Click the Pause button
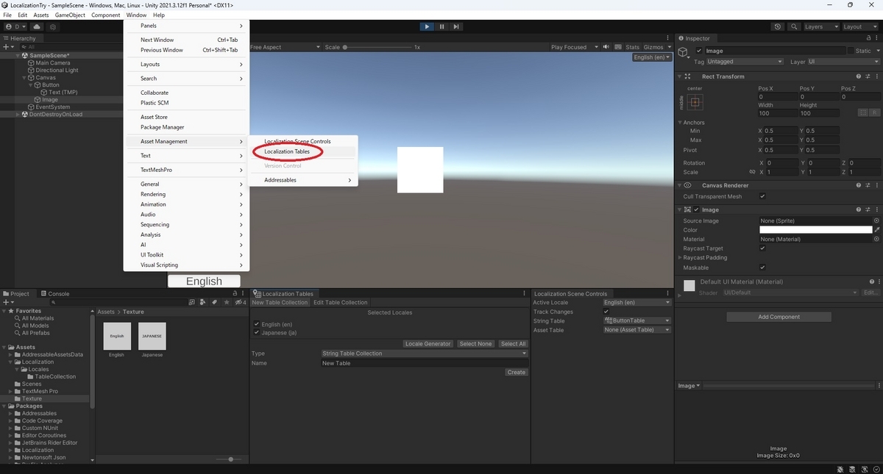This screenshot has width=883, height=474. click(x=441, y=26)
